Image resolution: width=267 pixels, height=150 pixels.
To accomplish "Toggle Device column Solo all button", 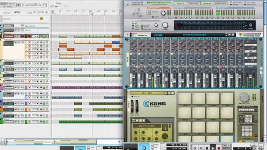I will pyautogui.click(x=19, y=12).
